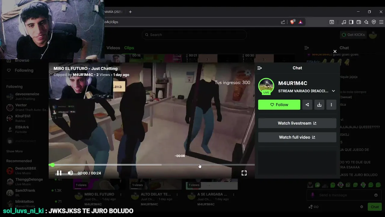This screenshot has height=217, width=385.
Task: Open emoji picker in chat input
Action: point(376,195)
